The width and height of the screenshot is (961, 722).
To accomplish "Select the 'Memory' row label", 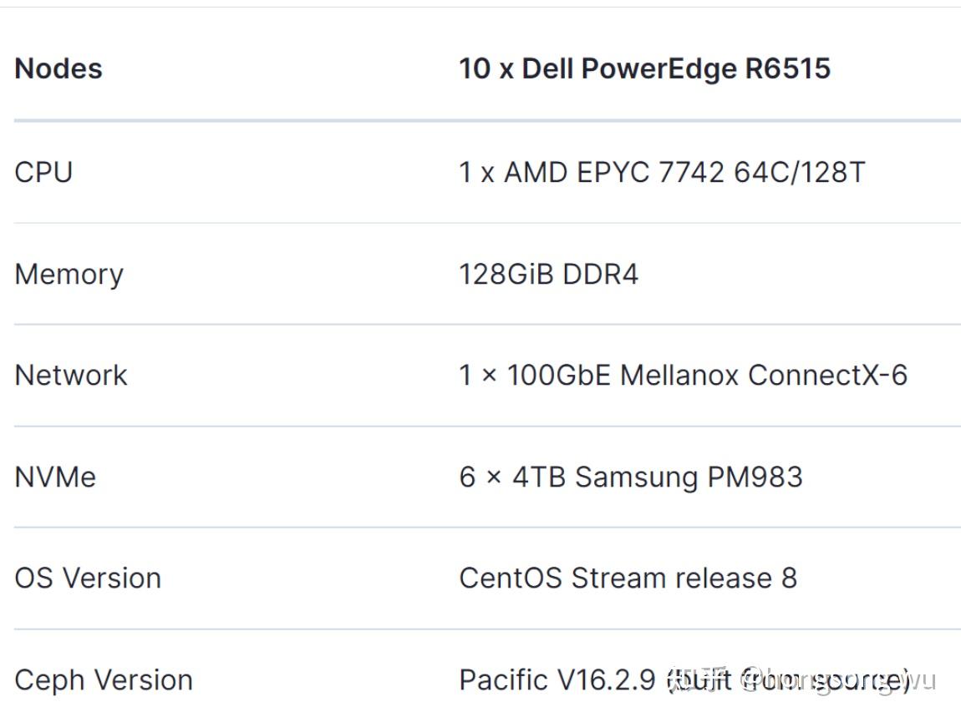I will (x=69, y=274).
